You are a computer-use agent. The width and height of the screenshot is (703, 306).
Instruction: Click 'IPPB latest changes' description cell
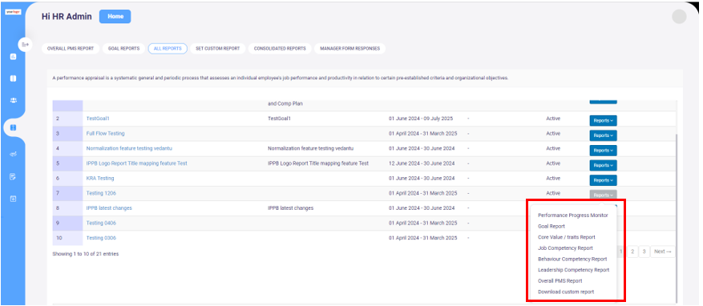[x=290, y=208]
